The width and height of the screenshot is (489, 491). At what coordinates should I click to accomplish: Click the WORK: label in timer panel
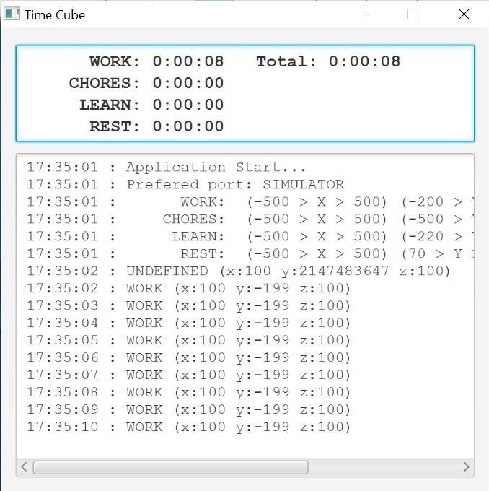click(x=115, y=61)
